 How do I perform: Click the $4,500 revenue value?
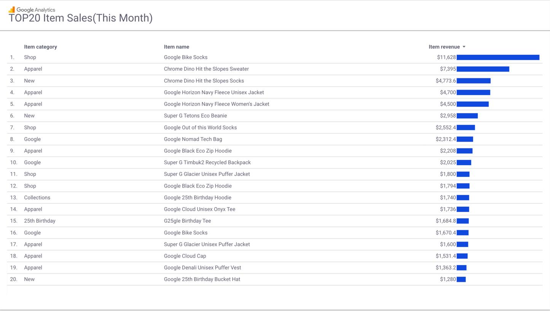click(x=448, y=104)
